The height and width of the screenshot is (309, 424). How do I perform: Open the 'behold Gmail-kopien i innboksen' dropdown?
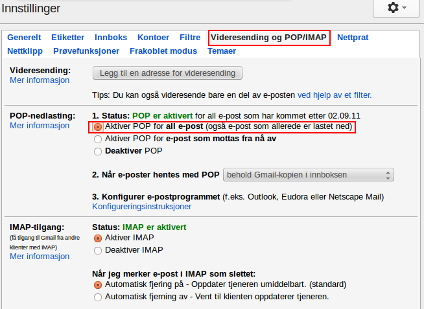(308, 175)
